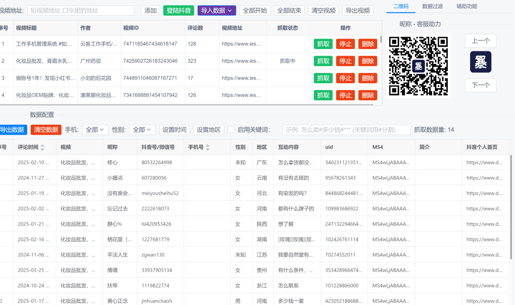The height and width of the screenshot is (305, 515).
Task: Open the 设置时间 option
Action: pyautogui.click(x=174, y=130)
